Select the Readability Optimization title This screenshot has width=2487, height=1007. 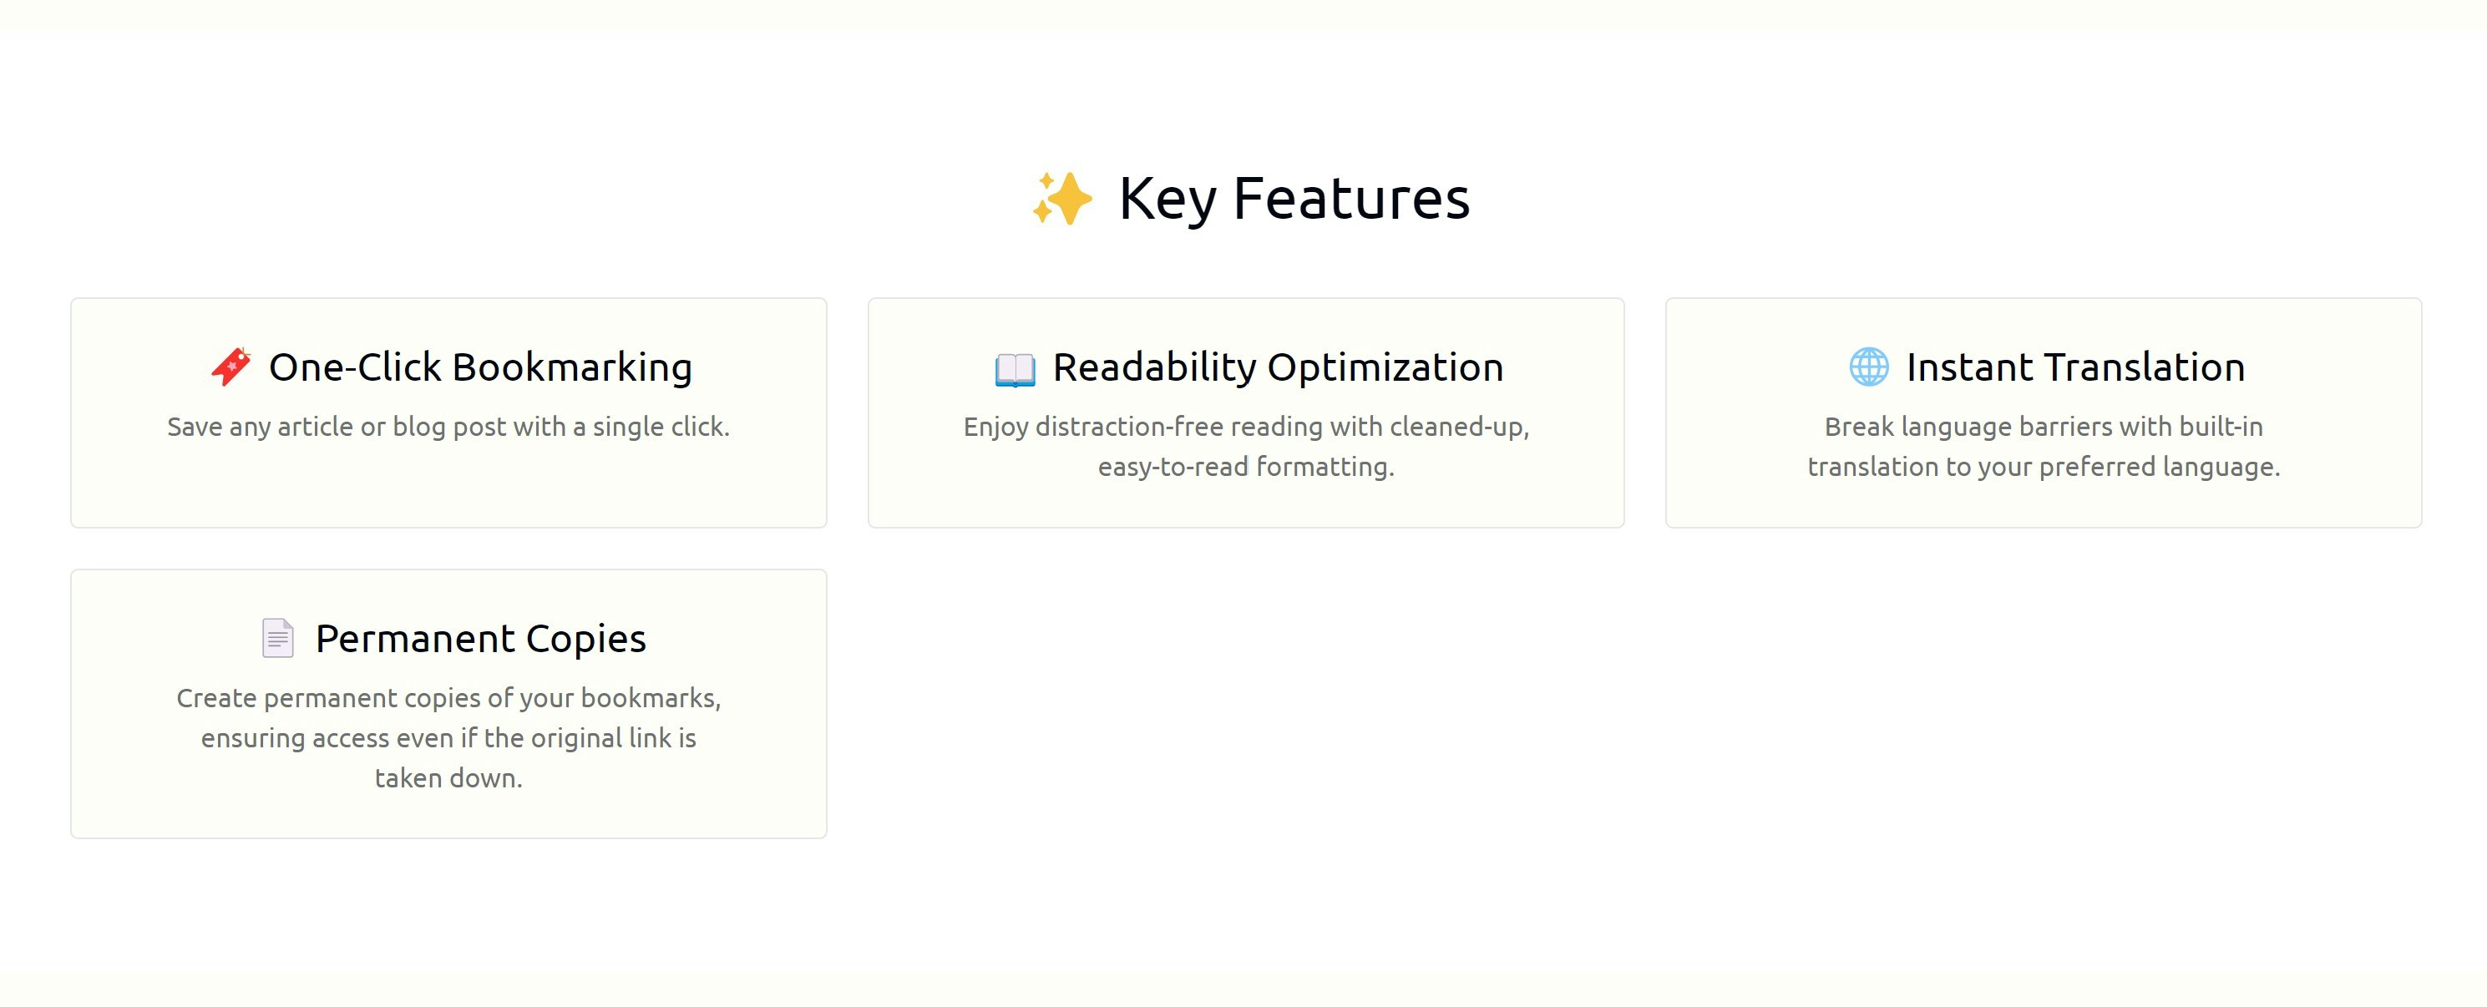coord(1279,368)
